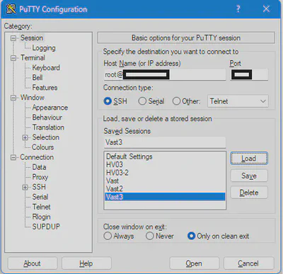Open the Logging category

click(x=44, y=48)
